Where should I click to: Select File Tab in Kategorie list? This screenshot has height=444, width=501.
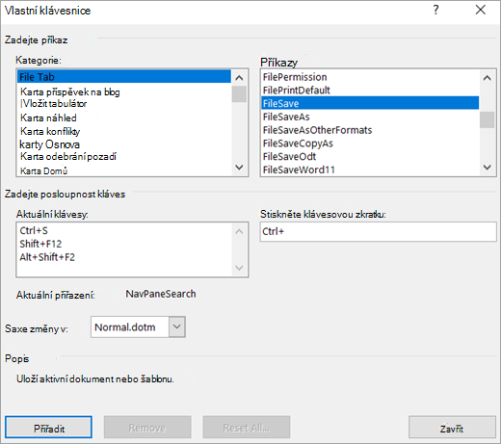coord(124,77)
